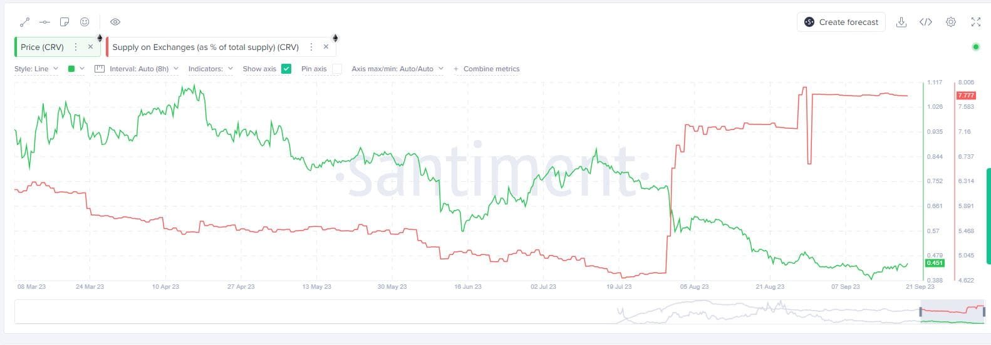The height and width of the screenshot is (345, 991).
Task: Toggle the eye visibility icon
Action: [115, 22]
